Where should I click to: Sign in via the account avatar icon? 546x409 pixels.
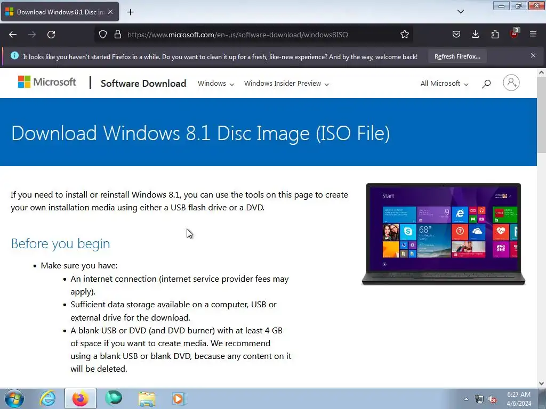tap(511, 83)
